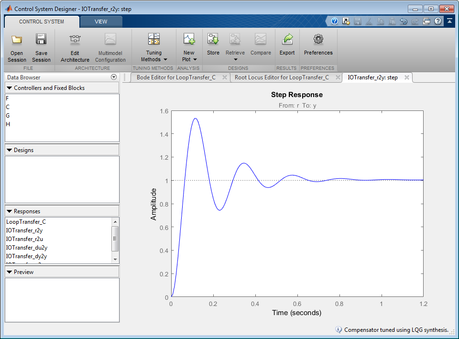The image size is (459, 339).
Task: Click the Compare designs icon
Action: [261, 39]
